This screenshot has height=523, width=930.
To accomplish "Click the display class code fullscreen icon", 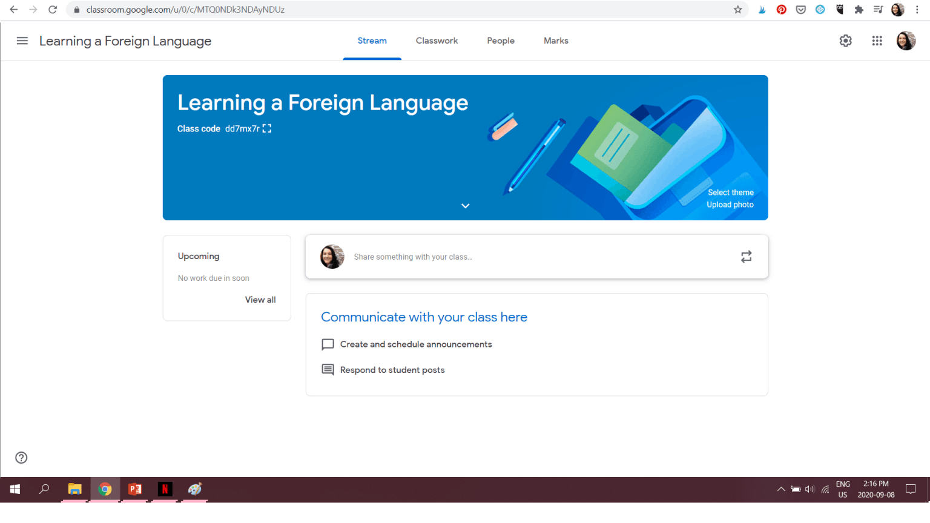I will [x=266, y=128].
